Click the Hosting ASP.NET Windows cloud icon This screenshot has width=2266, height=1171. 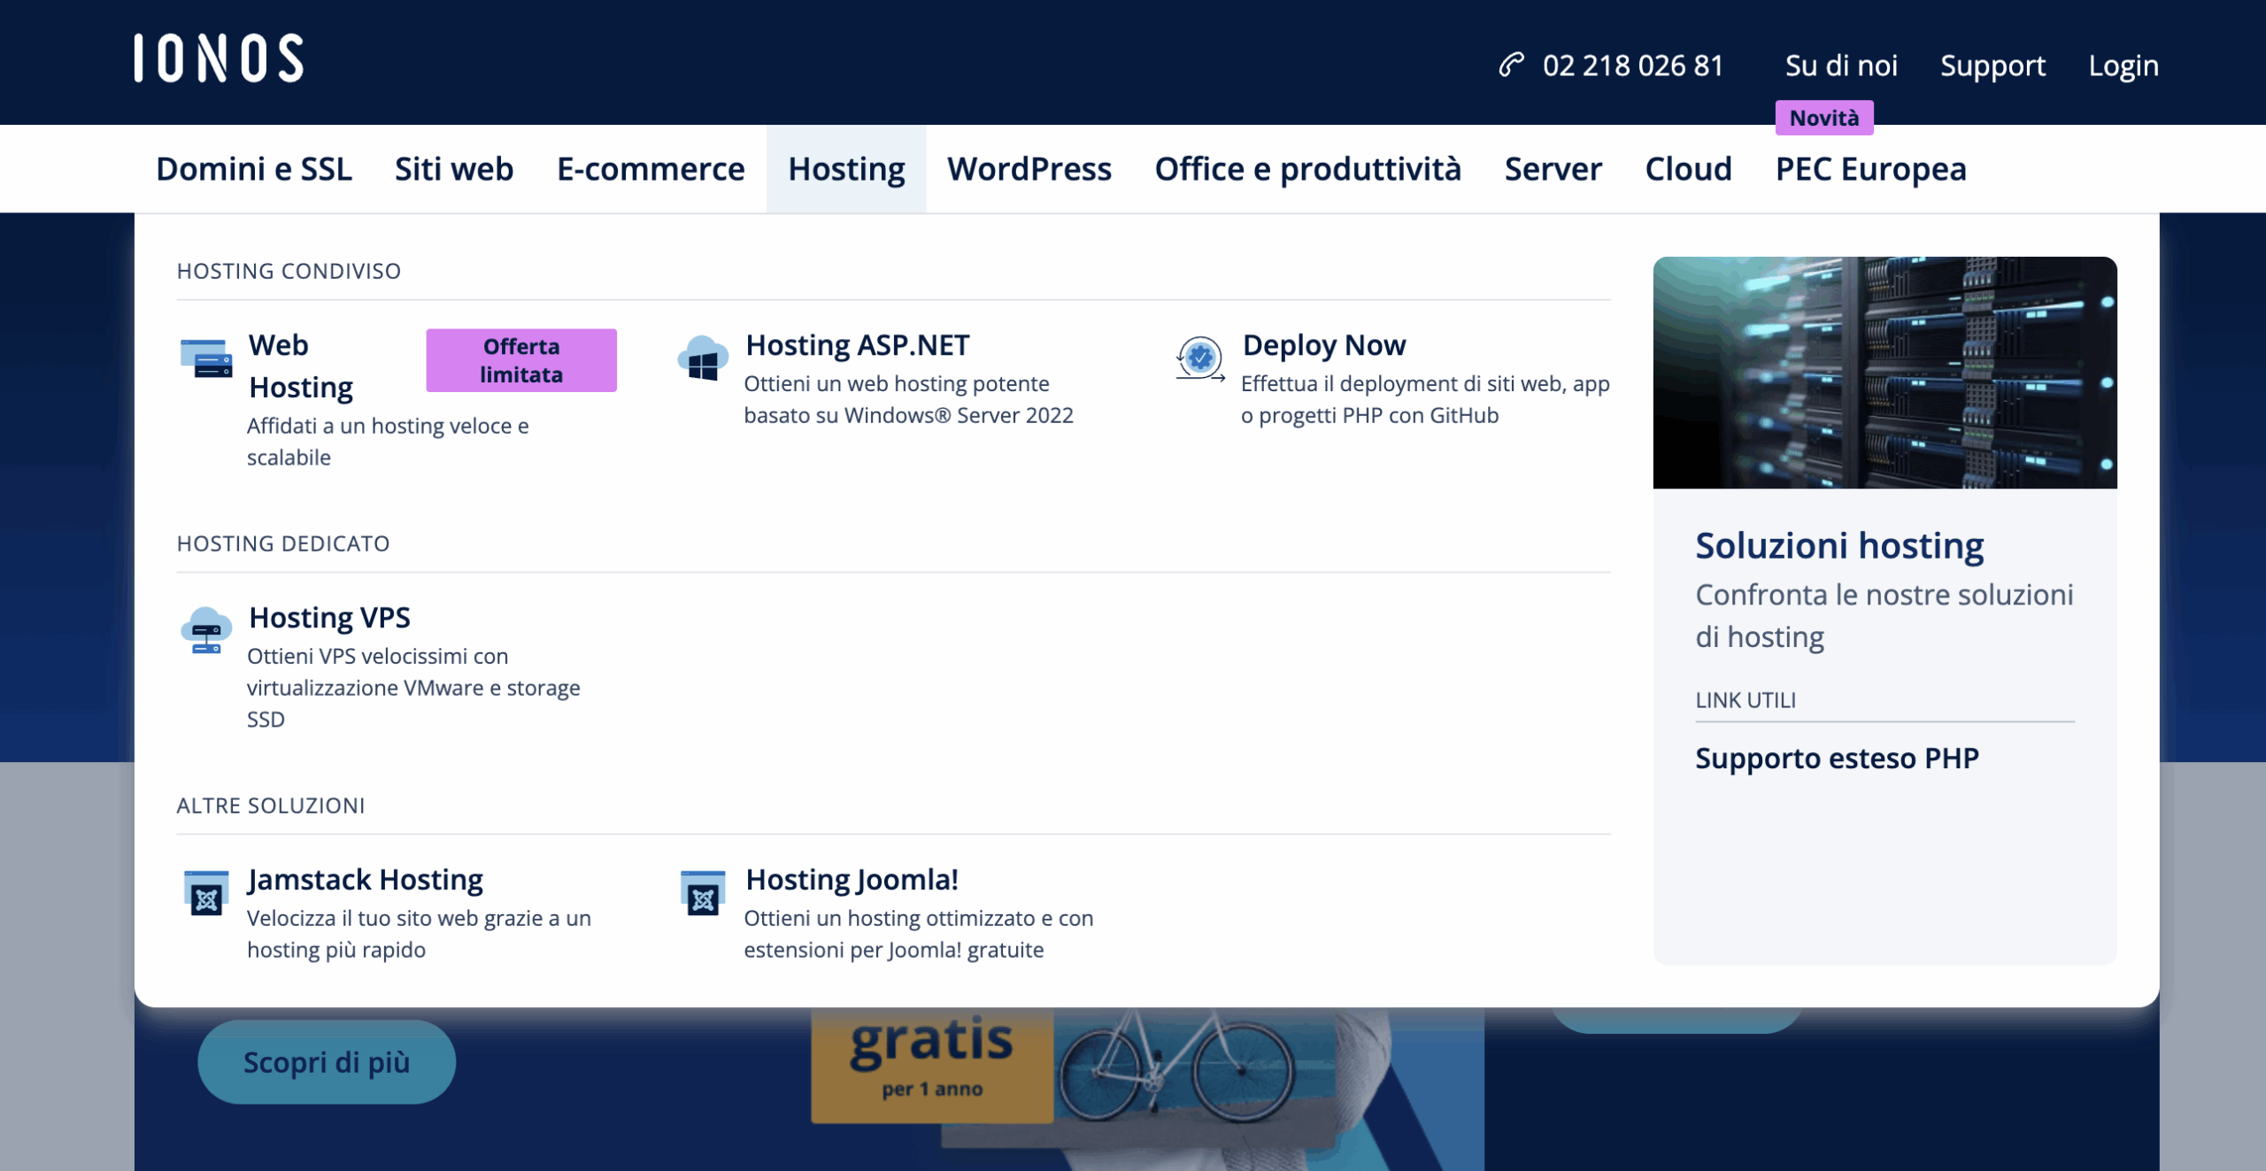(x=703, y=359)
